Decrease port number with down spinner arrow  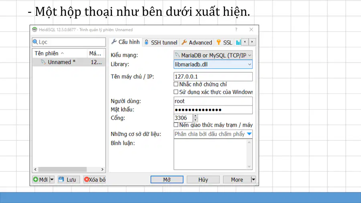(x=195, y=120)
